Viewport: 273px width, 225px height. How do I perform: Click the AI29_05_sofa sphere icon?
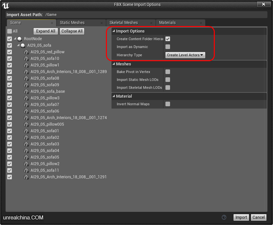(23, 45)
